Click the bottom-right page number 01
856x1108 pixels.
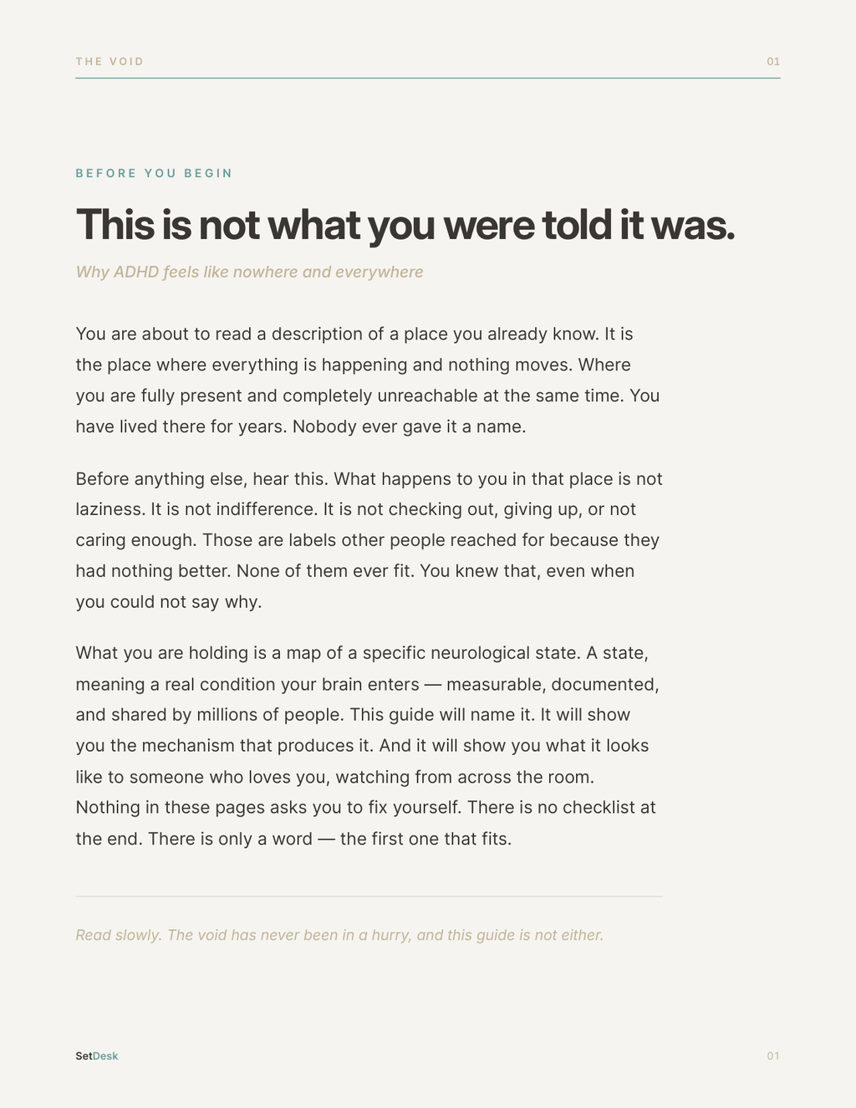(x=773, y=1056)
